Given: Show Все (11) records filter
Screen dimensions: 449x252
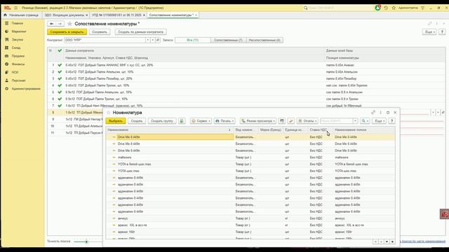Looking at the screenshot, I should point(193,40).
